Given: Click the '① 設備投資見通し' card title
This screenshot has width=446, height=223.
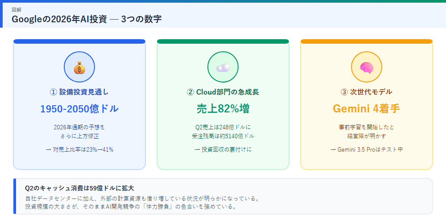Looking at the screenshot, I should [x=79, y=92].
